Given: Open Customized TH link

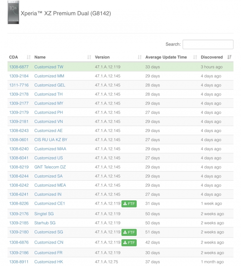Looking at the screenshot, I should 48,94.
